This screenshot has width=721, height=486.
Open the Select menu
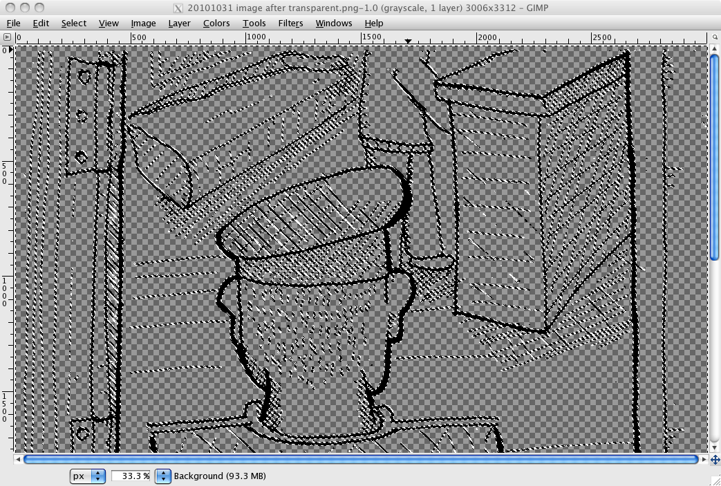(x=73, y=23)
